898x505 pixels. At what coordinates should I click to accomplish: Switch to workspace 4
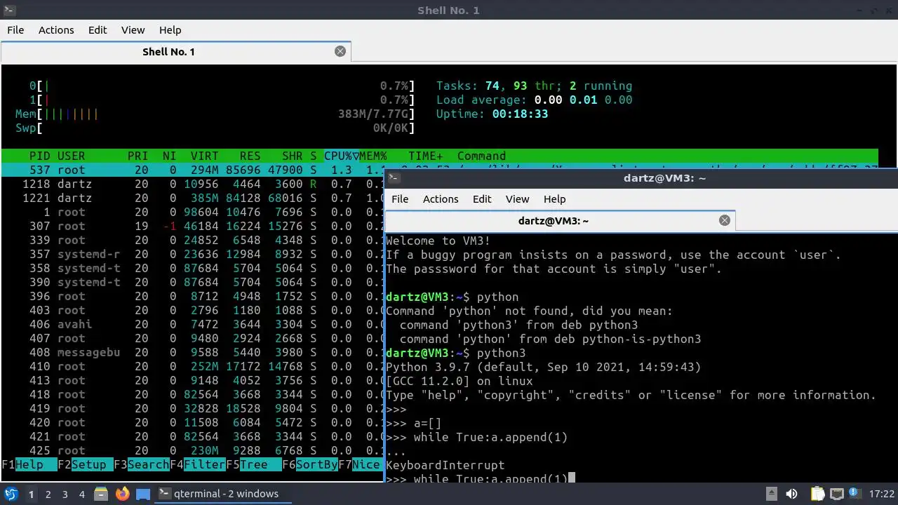[82, 494]
